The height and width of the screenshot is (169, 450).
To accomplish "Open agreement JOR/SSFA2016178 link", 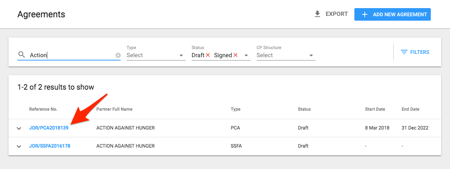I will pyautogui.click(x=49, y=146).
